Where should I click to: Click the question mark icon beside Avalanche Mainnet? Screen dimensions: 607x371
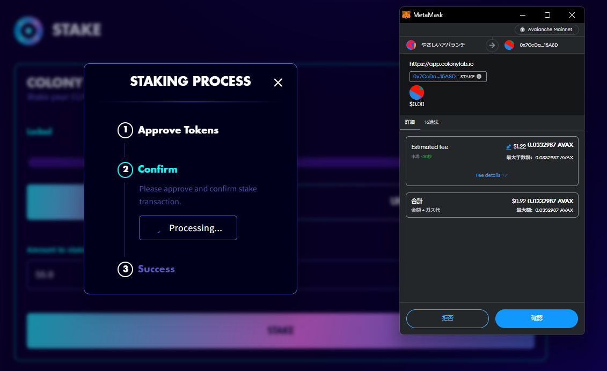[522, 30]
